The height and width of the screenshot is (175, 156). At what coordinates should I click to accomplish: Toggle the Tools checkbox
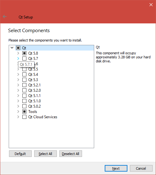tap(24, 111)
